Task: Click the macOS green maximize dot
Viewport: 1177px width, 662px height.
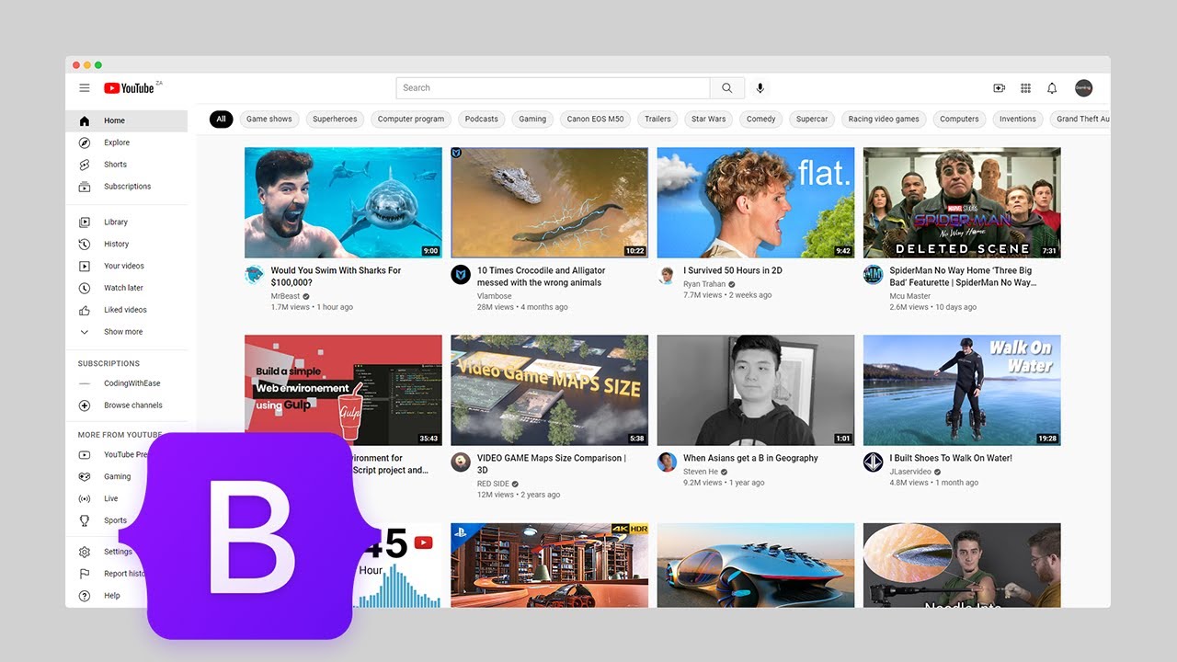Action: [98, 65]
